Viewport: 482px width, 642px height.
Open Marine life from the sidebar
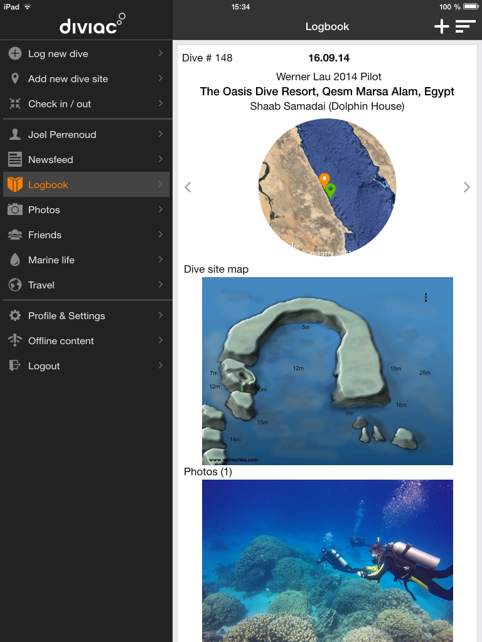click(x=86, y=260)
